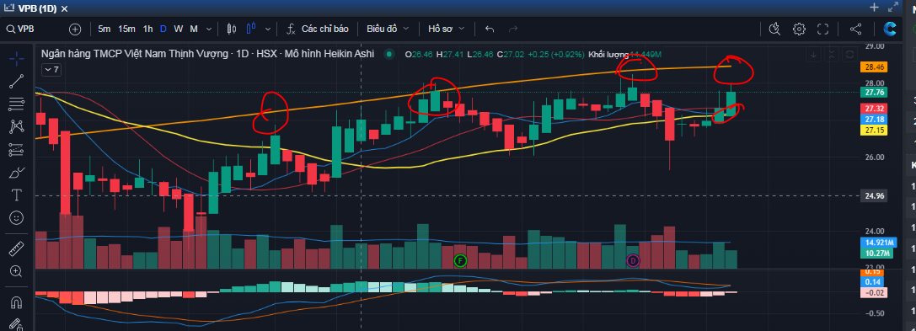Switch to 5m timeframe

(x=104, y=29)
